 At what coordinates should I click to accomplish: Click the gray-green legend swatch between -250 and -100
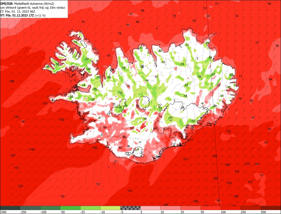pos(30,208)
